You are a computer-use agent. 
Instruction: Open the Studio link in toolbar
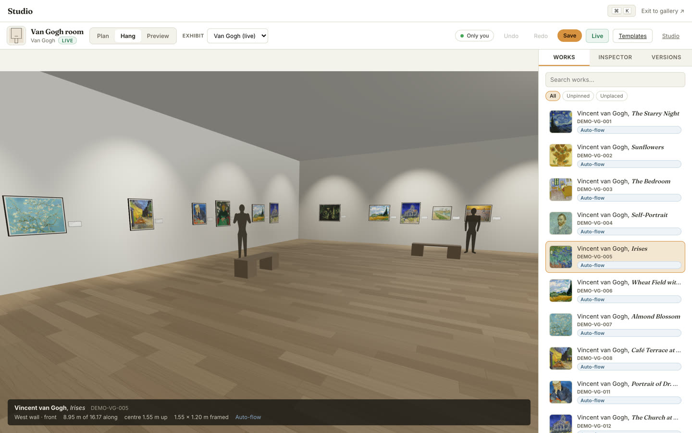pyautogui.click(x=670, y=36)
